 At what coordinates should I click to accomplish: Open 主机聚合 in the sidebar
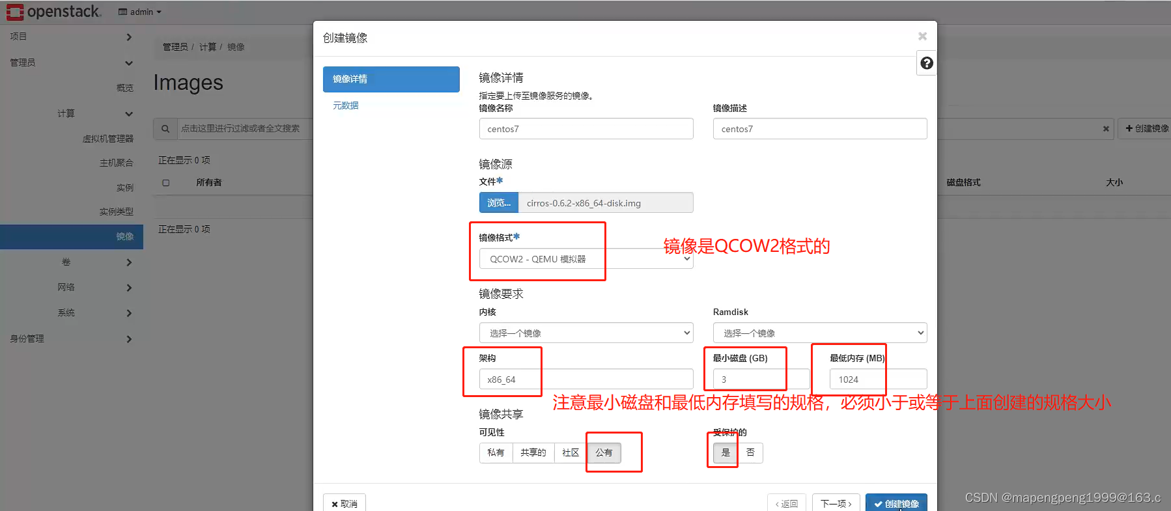pos(116,163)
